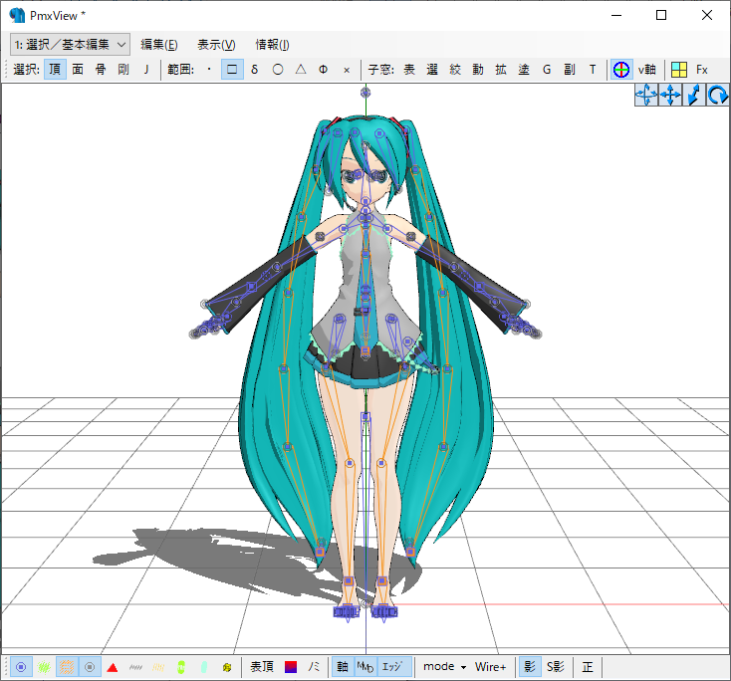731x681 pixels.
Task: Open the 動 move sub-window
Action: (478, 70)
